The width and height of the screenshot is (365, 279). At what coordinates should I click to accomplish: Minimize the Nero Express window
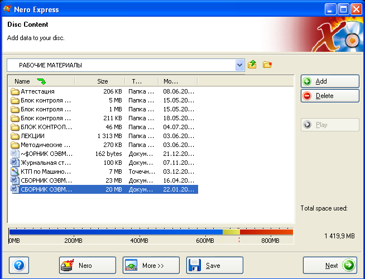coord(330,9)
